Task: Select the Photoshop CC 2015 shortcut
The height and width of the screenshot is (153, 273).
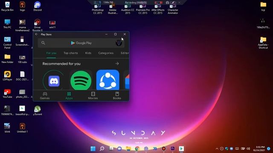Action: click(x=98, y=8)
